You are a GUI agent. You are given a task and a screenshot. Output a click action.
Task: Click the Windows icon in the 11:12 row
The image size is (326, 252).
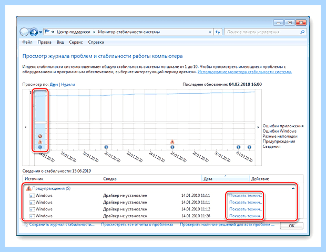point(32,209)
